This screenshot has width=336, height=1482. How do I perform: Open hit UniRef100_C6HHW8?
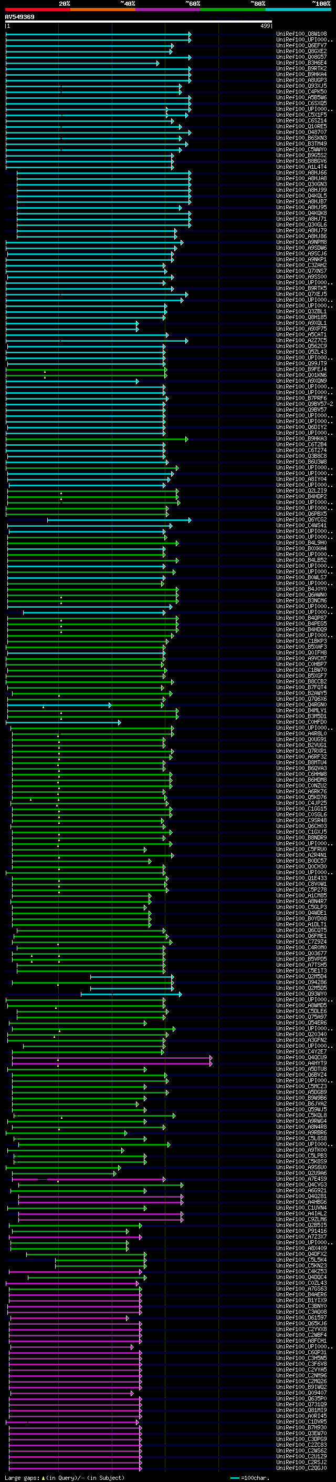(x=301, y=774)
